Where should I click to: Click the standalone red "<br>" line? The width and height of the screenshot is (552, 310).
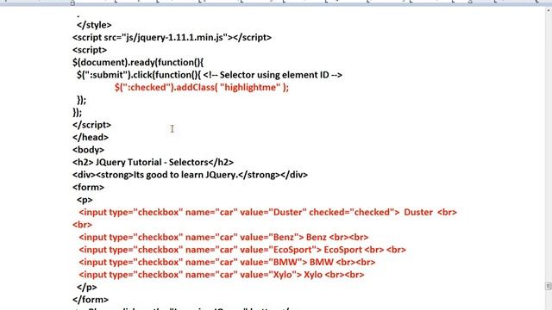click(83, 225)
